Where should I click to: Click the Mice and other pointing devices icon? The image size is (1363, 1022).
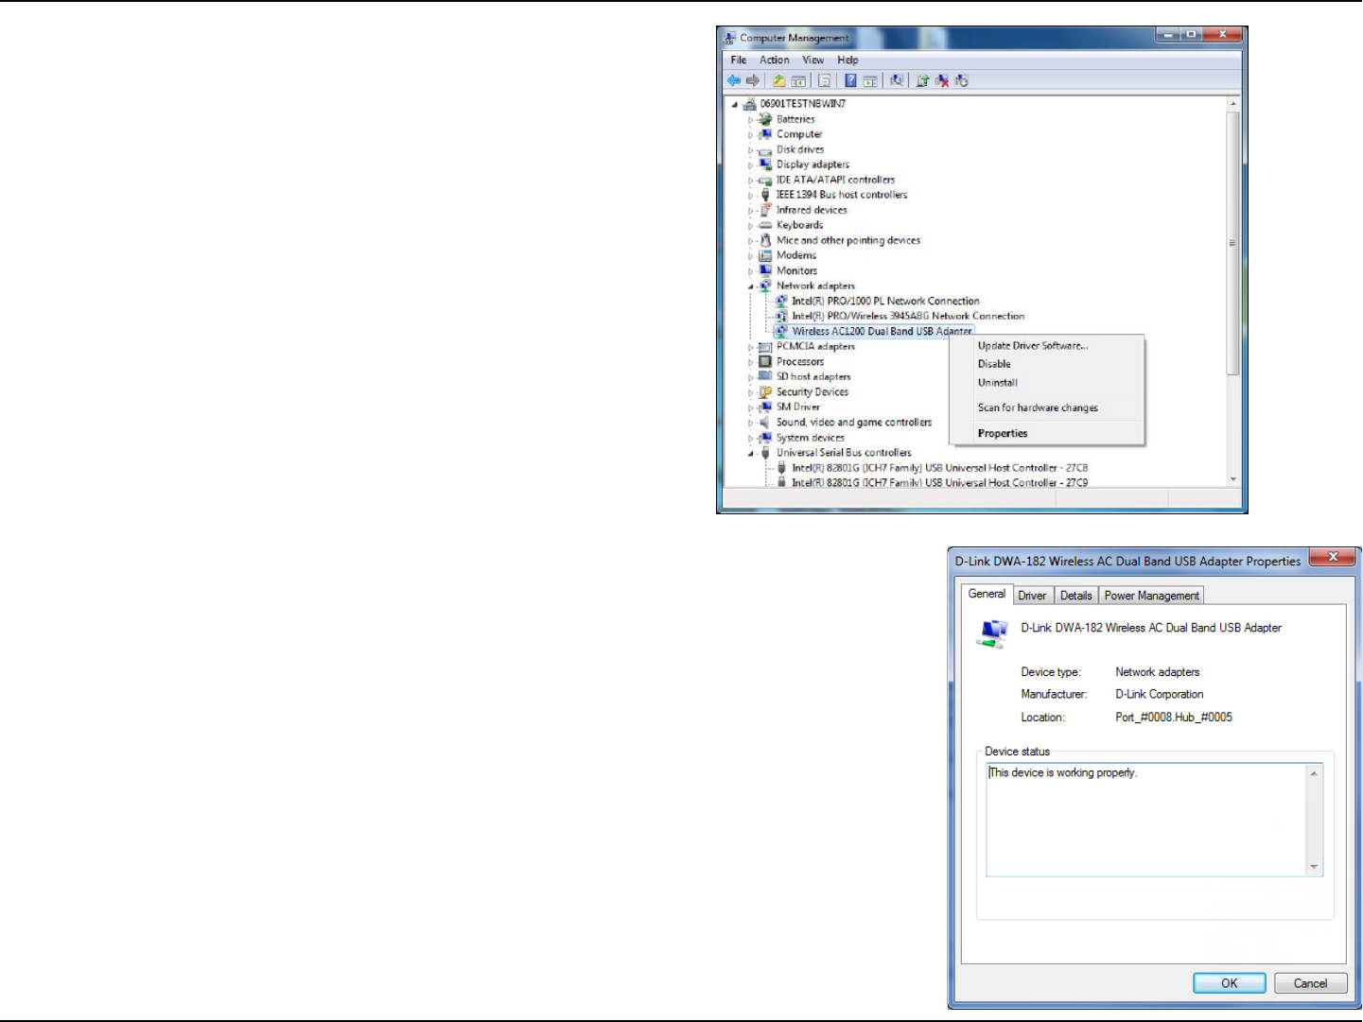point(765,240)
